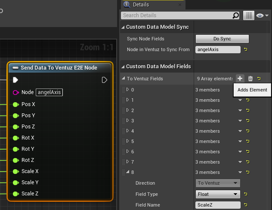This screenshot has height=210, width=272.
Task: Toggle the eye visibility options button
Action: point(262,15)
